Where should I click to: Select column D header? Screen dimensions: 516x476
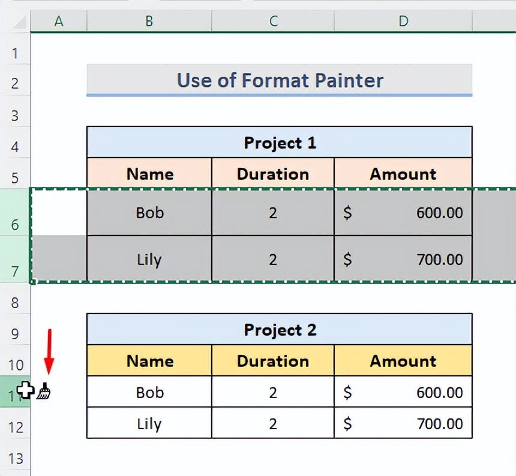(x=403, y=21)
